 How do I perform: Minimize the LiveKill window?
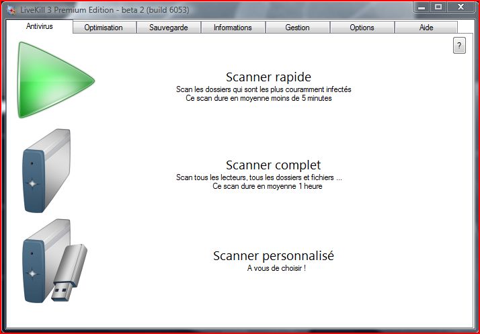[x=422, y=7]
